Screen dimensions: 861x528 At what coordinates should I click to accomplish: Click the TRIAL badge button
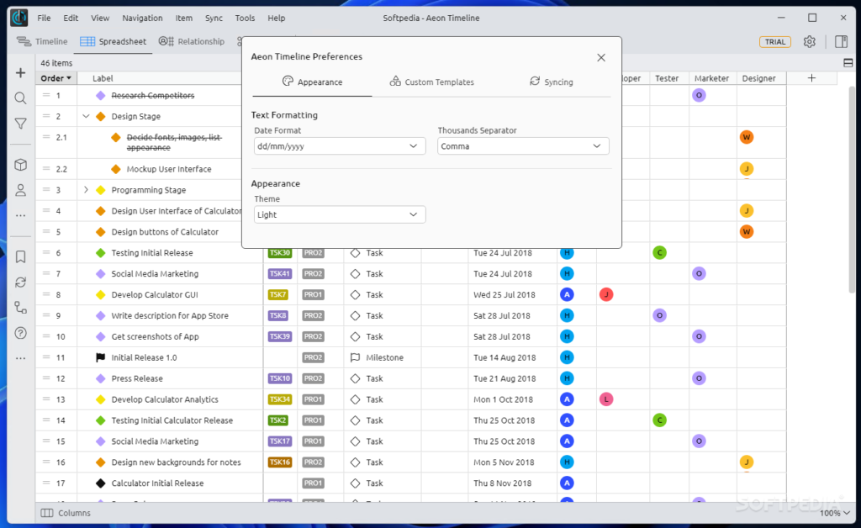click(774, 41)
